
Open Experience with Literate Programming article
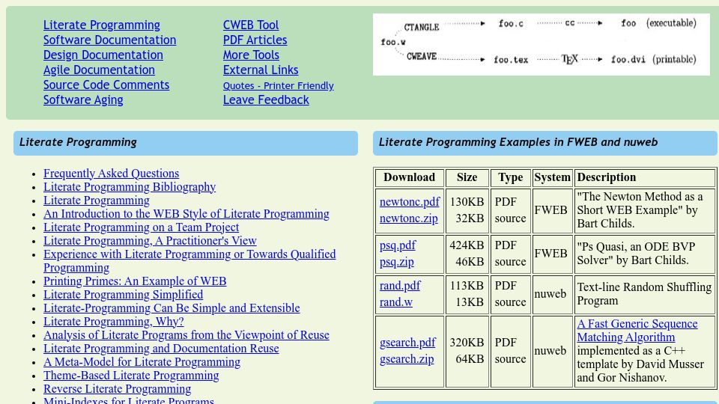click(189, 260)
